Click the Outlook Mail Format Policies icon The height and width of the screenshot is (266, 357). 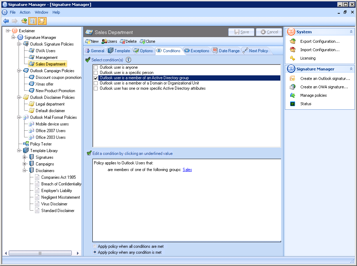pyautogui.click(x=26, y=117)
